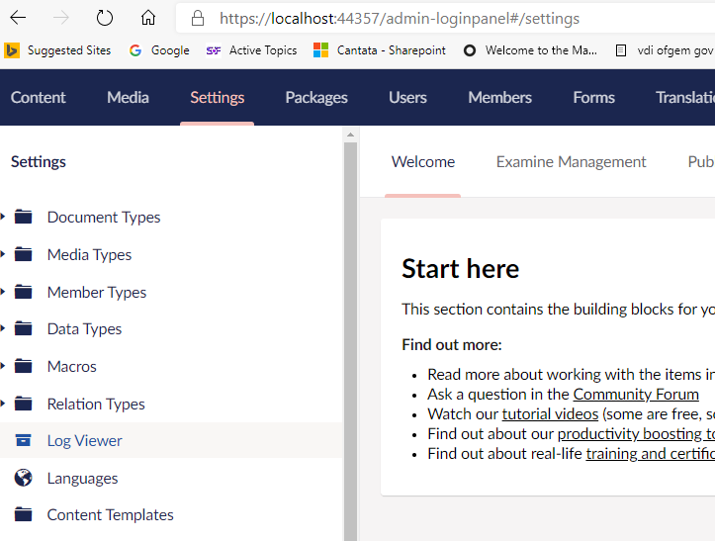Select Data Types in the tree

[84, 329]
